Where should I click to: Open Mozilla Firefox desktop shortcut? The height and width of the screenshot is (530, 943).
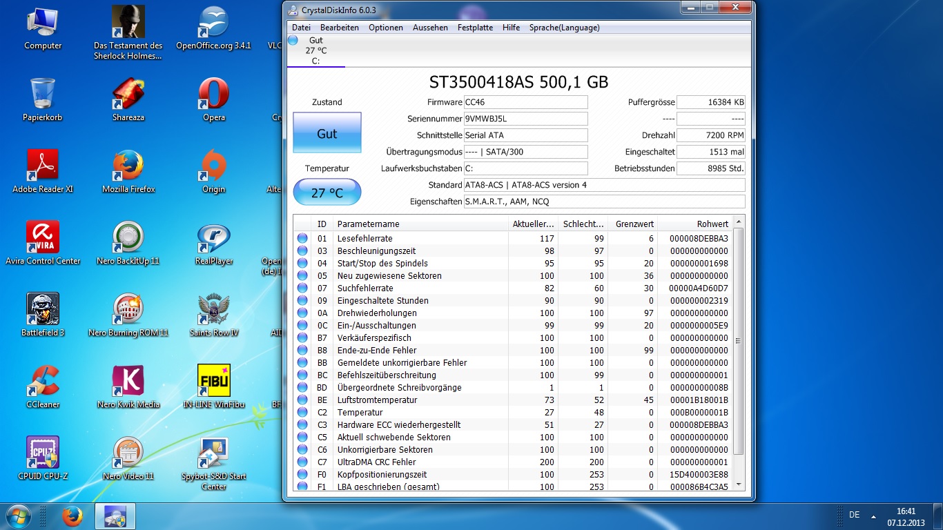(128, 171)
